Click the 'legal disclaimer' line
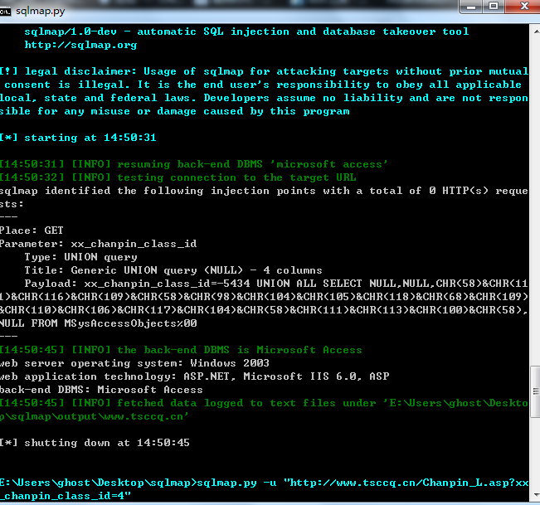540x505 pixels. click(x=264, y=71)
